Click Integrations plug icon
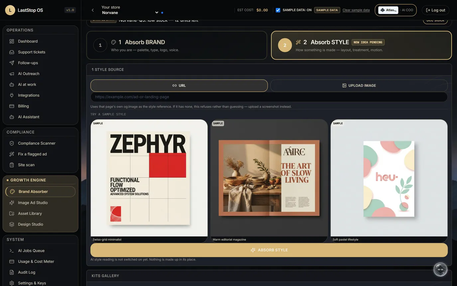Screen dimensions: 457x286 [12, 95]
